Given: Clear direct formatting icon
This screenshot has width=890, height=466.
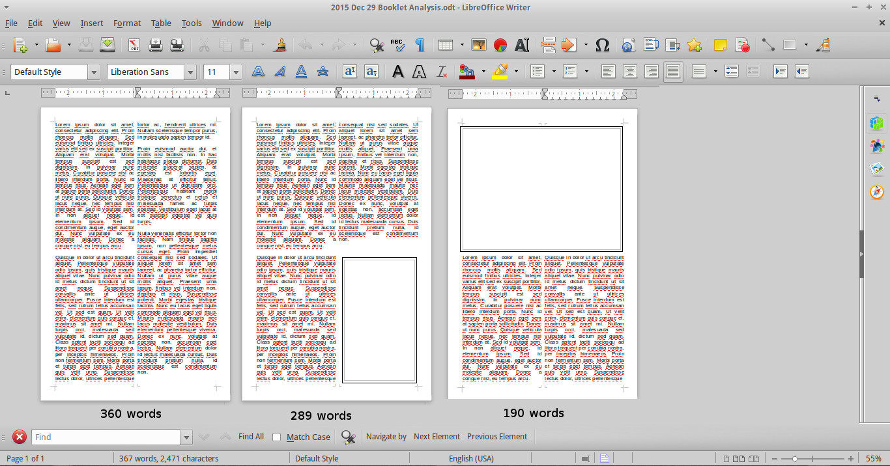Looking at the screenshot, I should (x=441, y=72).
